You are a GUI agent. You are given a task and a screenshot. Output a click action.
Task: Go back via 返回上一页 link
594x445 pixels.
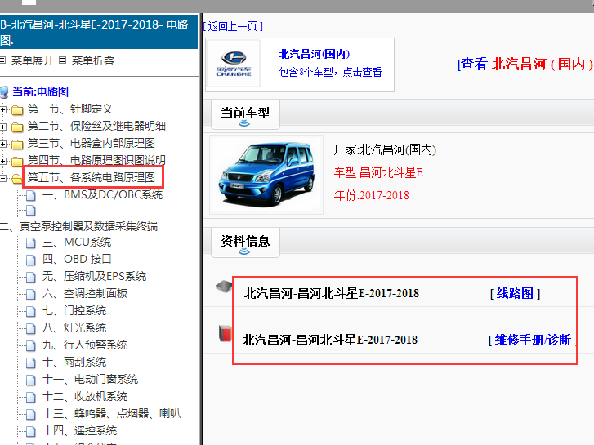(233, 26)
